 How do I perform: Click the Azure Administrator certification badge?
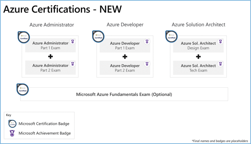click(x=24, y=37)
